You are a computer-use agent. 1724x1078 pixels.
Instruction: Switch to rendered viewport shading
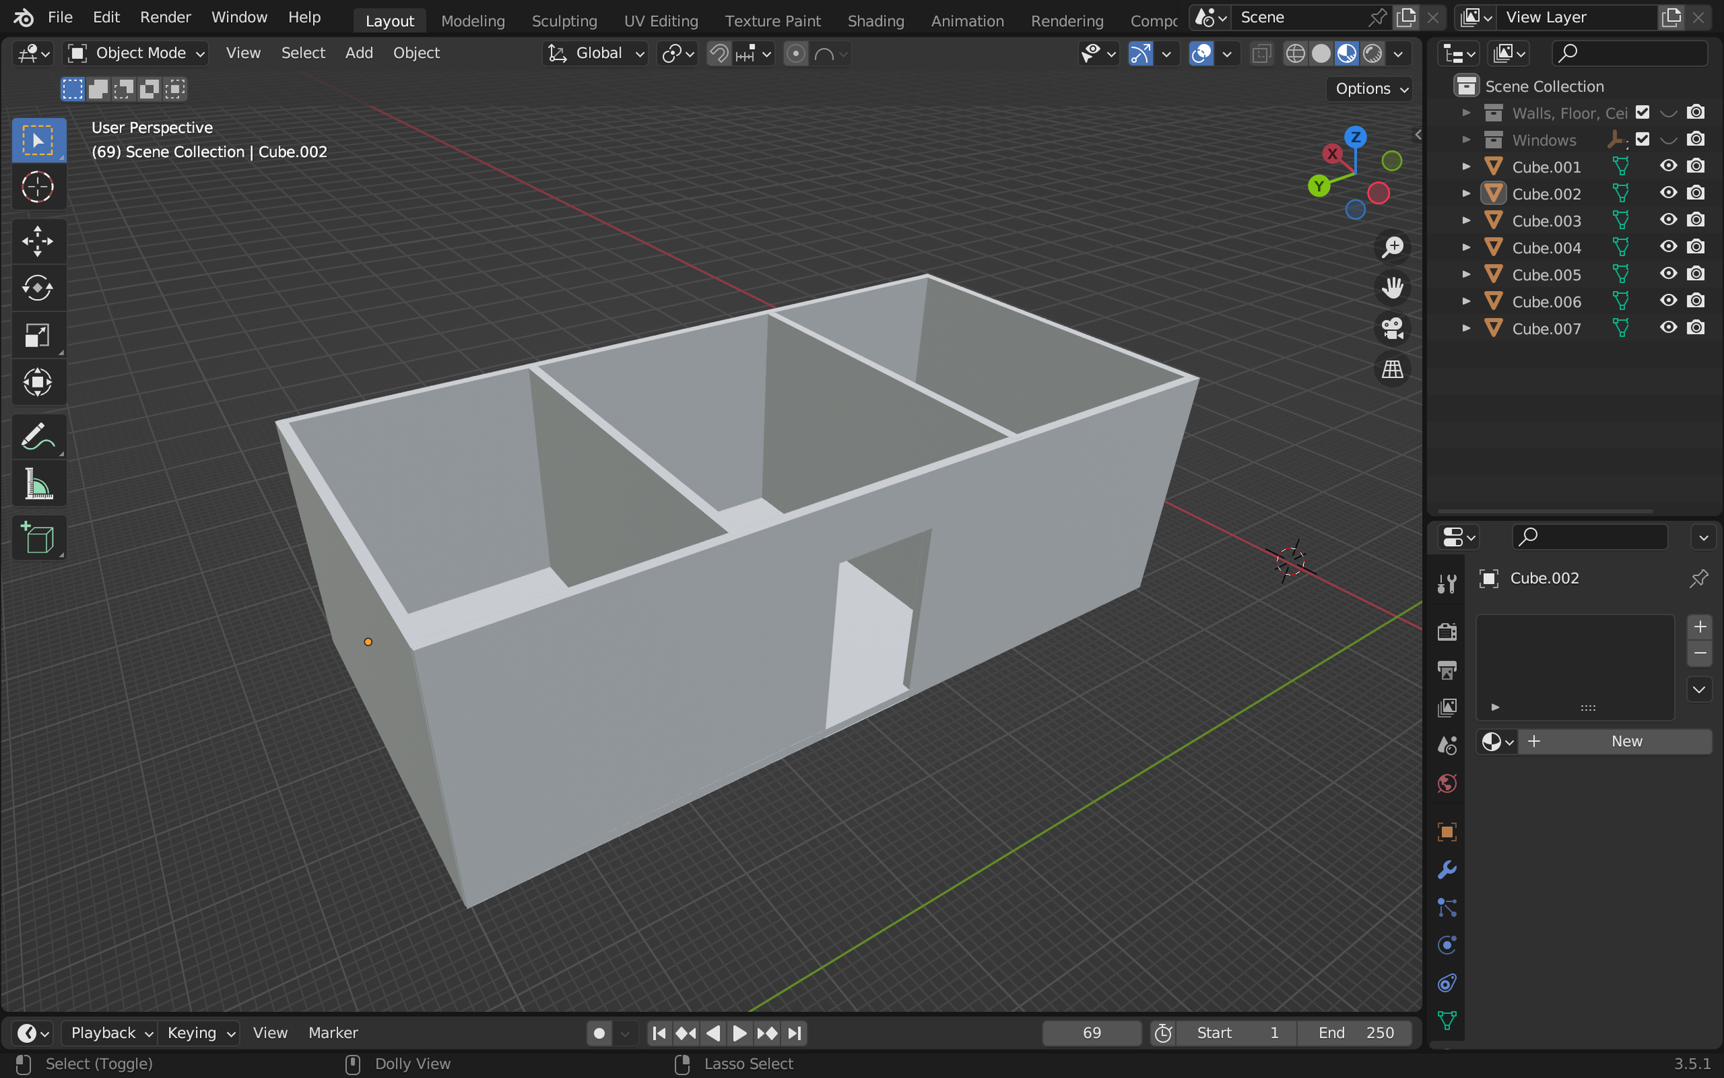1372,54
